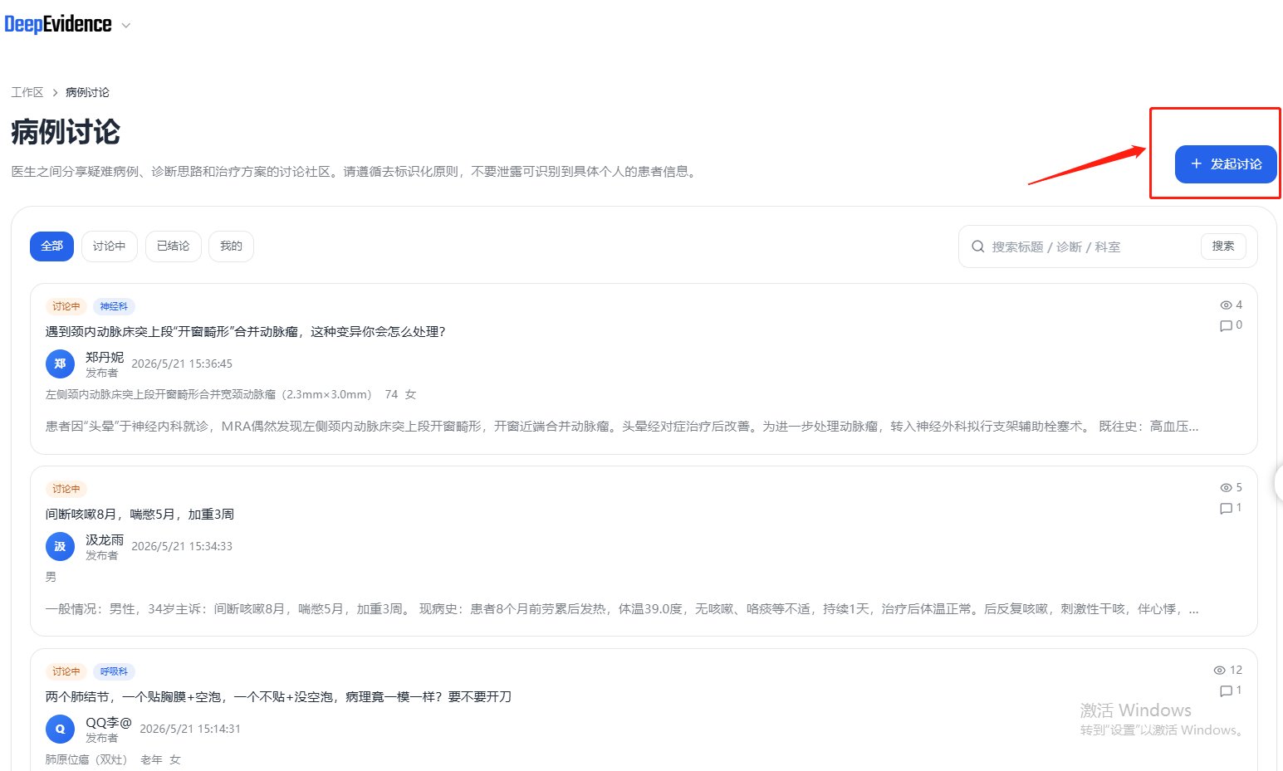This screenshot has height=771, width=1283.
Task: Select the 全部 filter tab
Action: 51,246
